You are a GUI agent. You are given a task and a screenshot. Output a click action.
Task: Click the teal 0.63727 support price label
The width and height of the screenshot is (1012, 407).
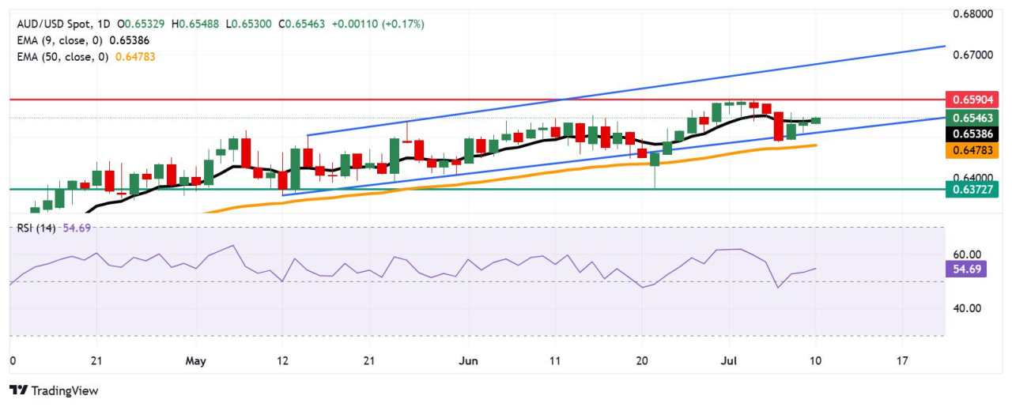[974, 189]
